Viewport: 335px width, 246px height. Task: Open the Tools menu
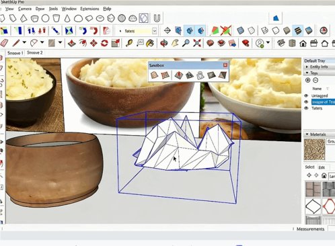(x=53, y=9)
